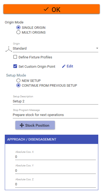Select CONTINUE FROM PREVIOUS SETUP option

(x=18, y=86)
